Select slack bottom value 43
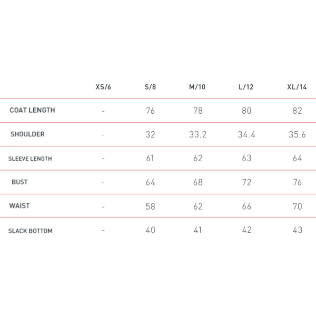This screenshot has width=316, height=316. pos(298,230)
